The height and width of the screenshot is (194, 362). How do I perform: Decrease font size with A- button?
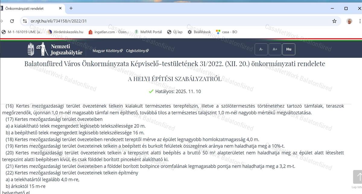(x=261, y=49)
